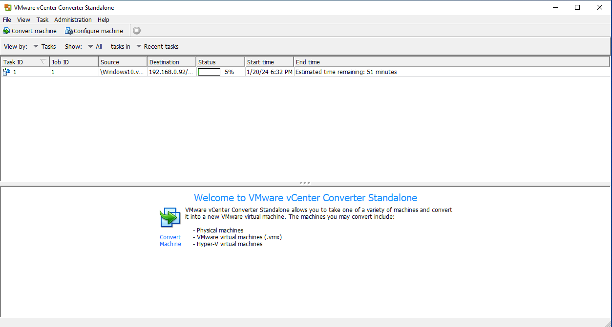
Task: Maximize the Converter window
Action: pyautogui.click(x=577, y=7)
